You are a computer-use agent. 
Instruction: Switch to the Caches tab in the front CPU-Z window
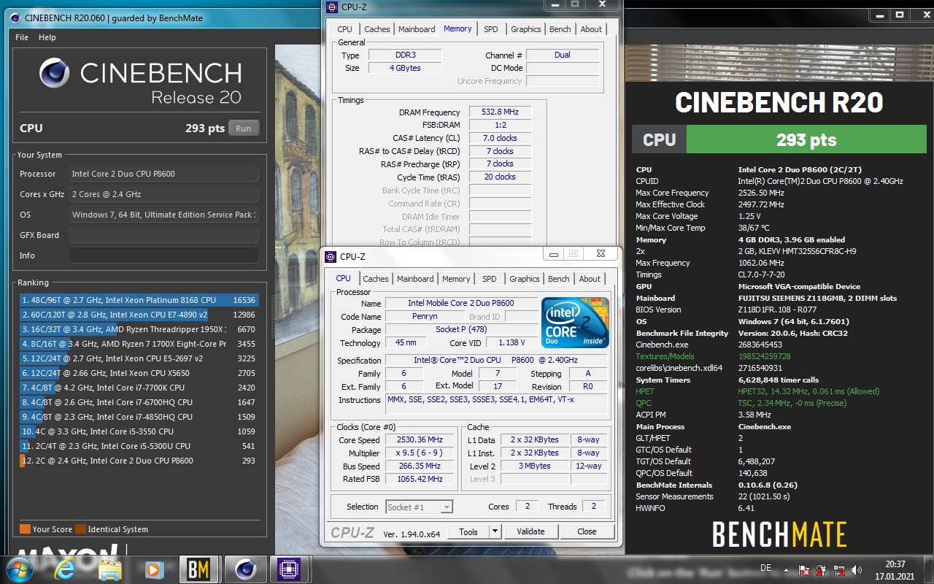376,279
